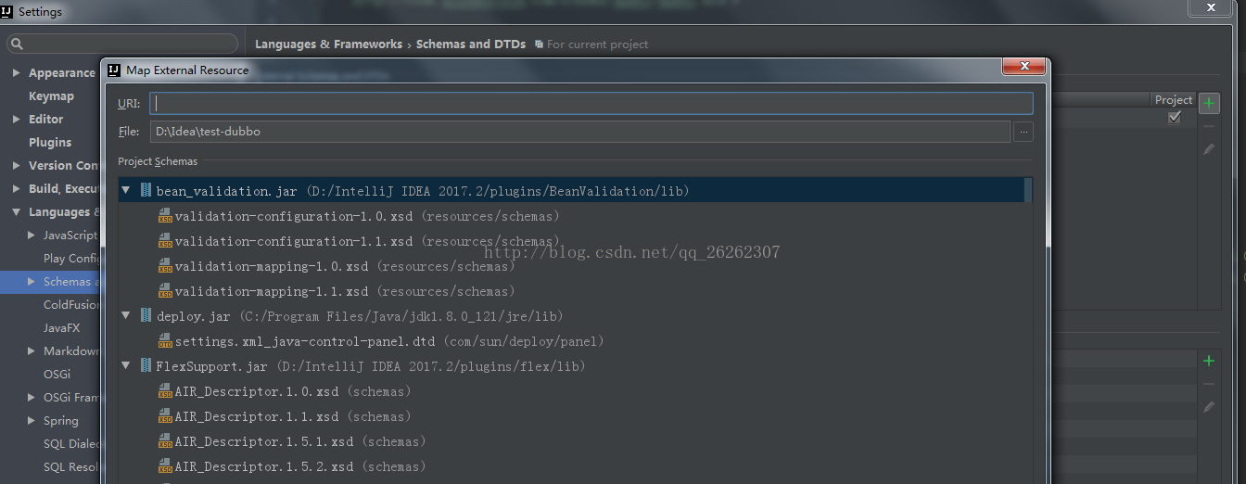Viewport: 1246px width, 484px height.
Task: Collapse the deploy.jar node
Action: [126, 316]
